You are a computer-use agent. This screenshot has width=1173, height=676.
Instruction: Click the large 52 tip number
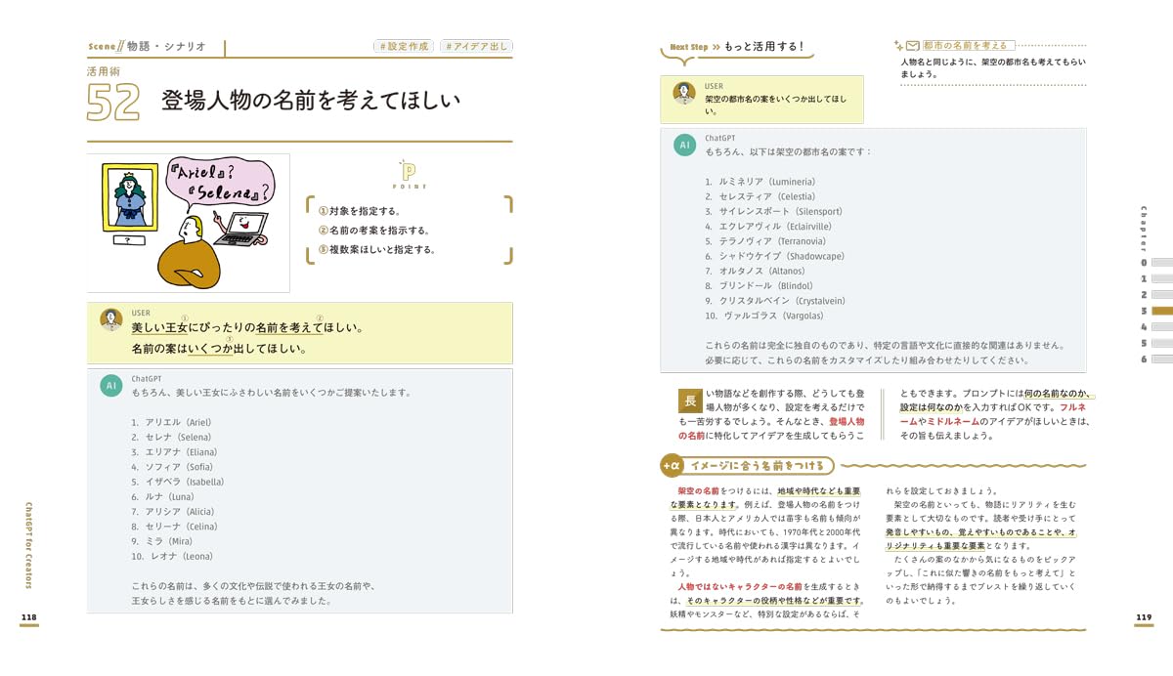113,103
